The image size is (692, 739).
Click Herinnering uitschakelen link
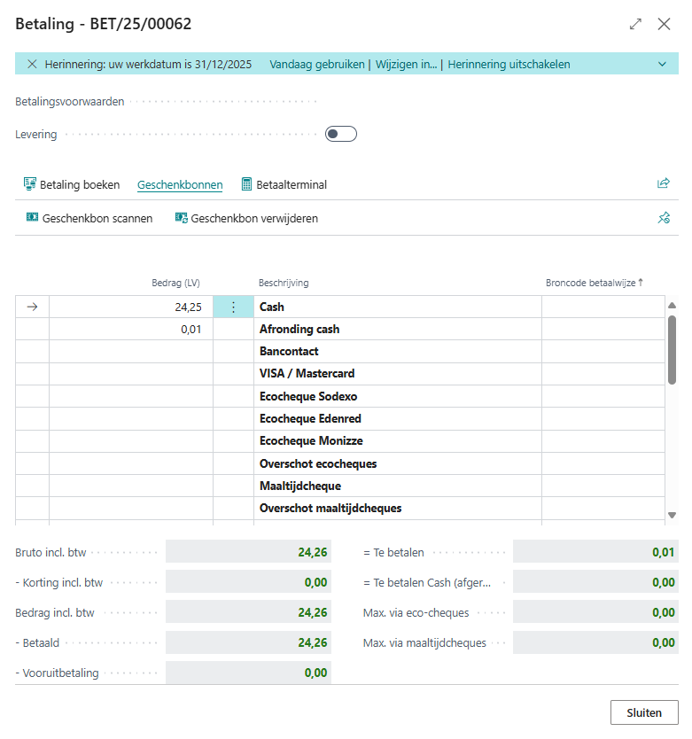[x=509, y=64]
